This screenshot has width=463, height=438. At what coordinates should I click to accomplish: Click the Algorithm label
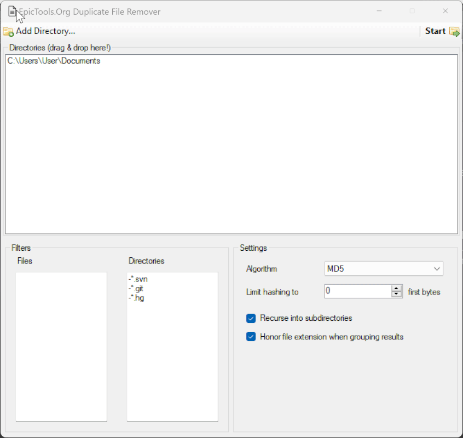[x=262, y=269]
